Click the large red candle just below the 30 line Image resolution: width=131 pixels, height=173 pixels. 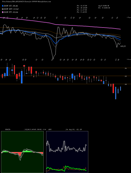(x=113, y=88)
